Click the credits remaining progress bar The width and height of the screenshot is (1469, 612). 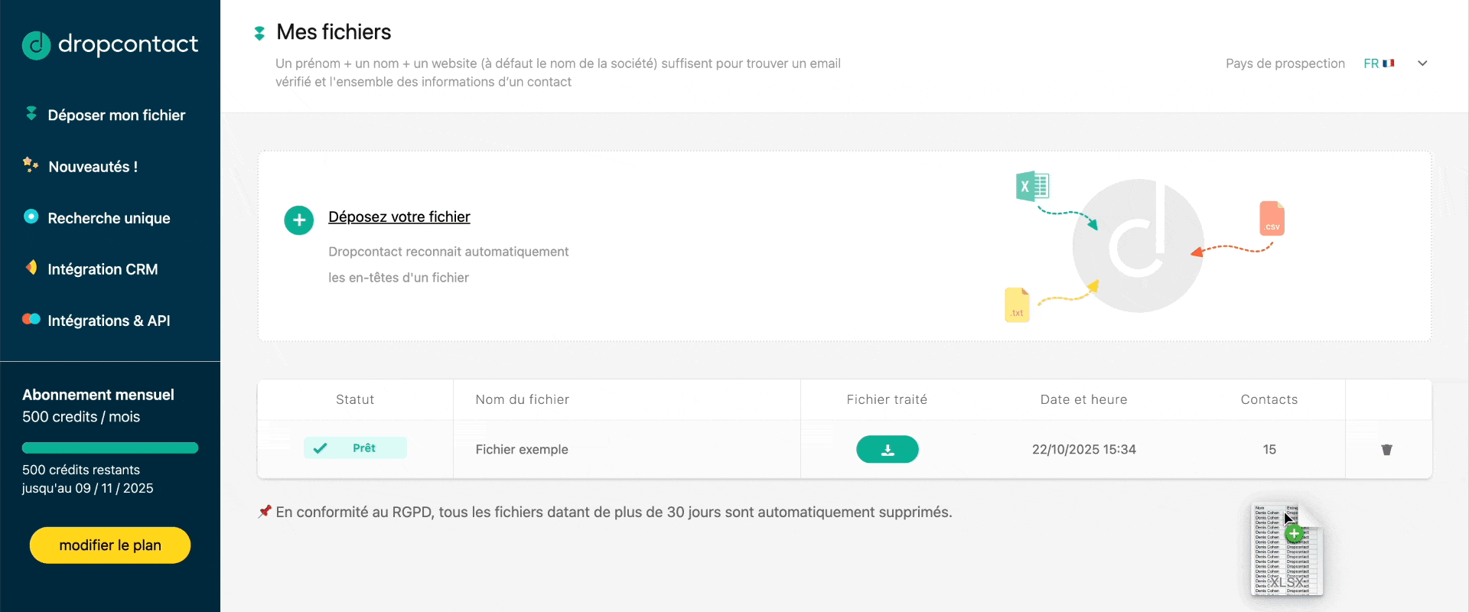coord(110,448)
